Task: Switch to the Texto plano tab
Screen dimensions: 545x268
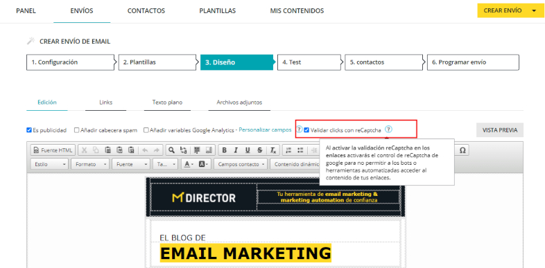Action: tap(167, 102)
